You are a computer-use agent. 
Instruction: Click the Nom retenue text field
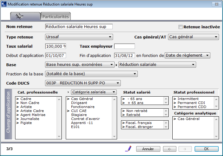tap(79, 27)
